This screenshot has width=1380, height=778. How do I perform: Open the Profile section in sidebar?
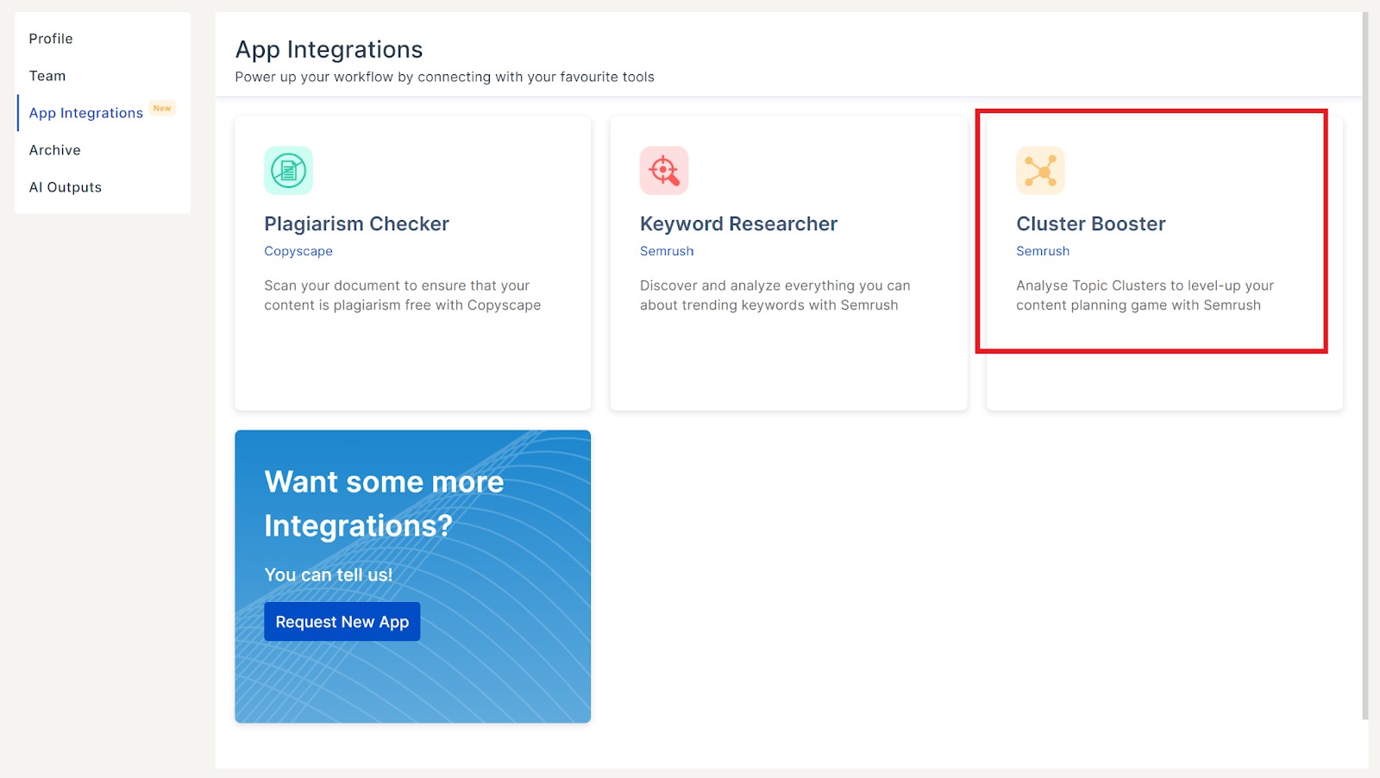pyautogui.click(x=51, y=39)
